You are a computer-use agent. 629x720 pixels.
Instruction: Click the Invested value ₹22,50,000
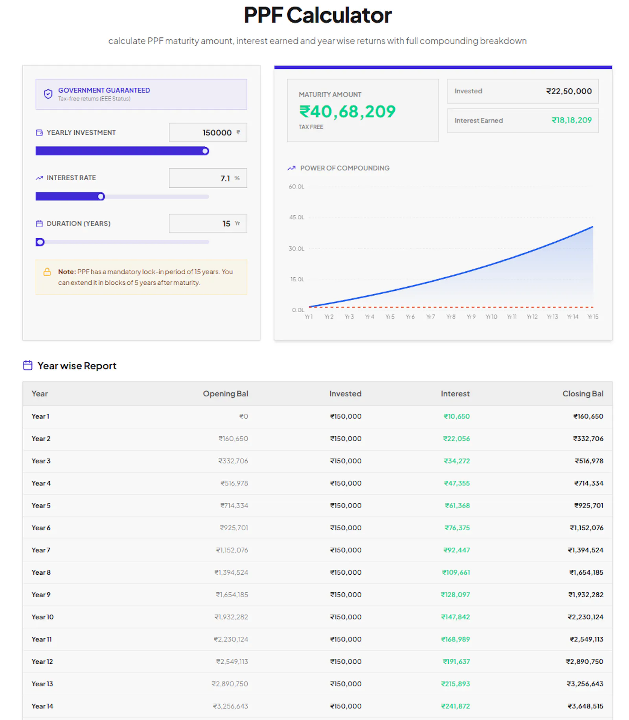(569, 91)
